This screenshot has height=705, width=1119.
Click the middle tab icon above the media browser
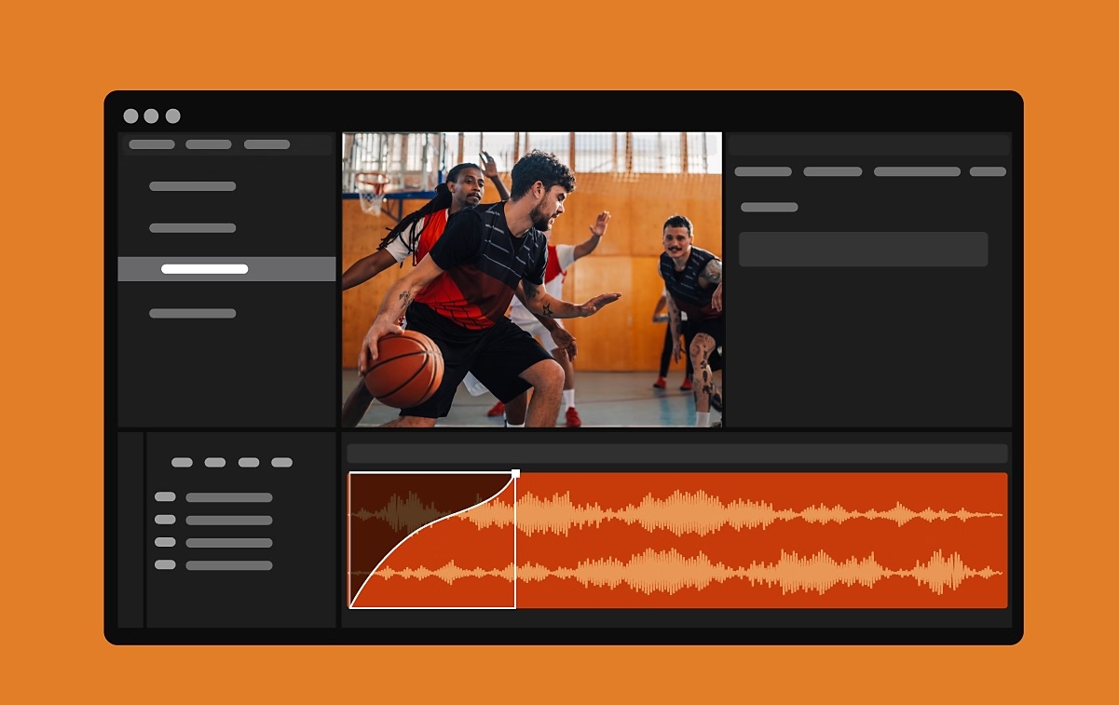coord(209,144)
